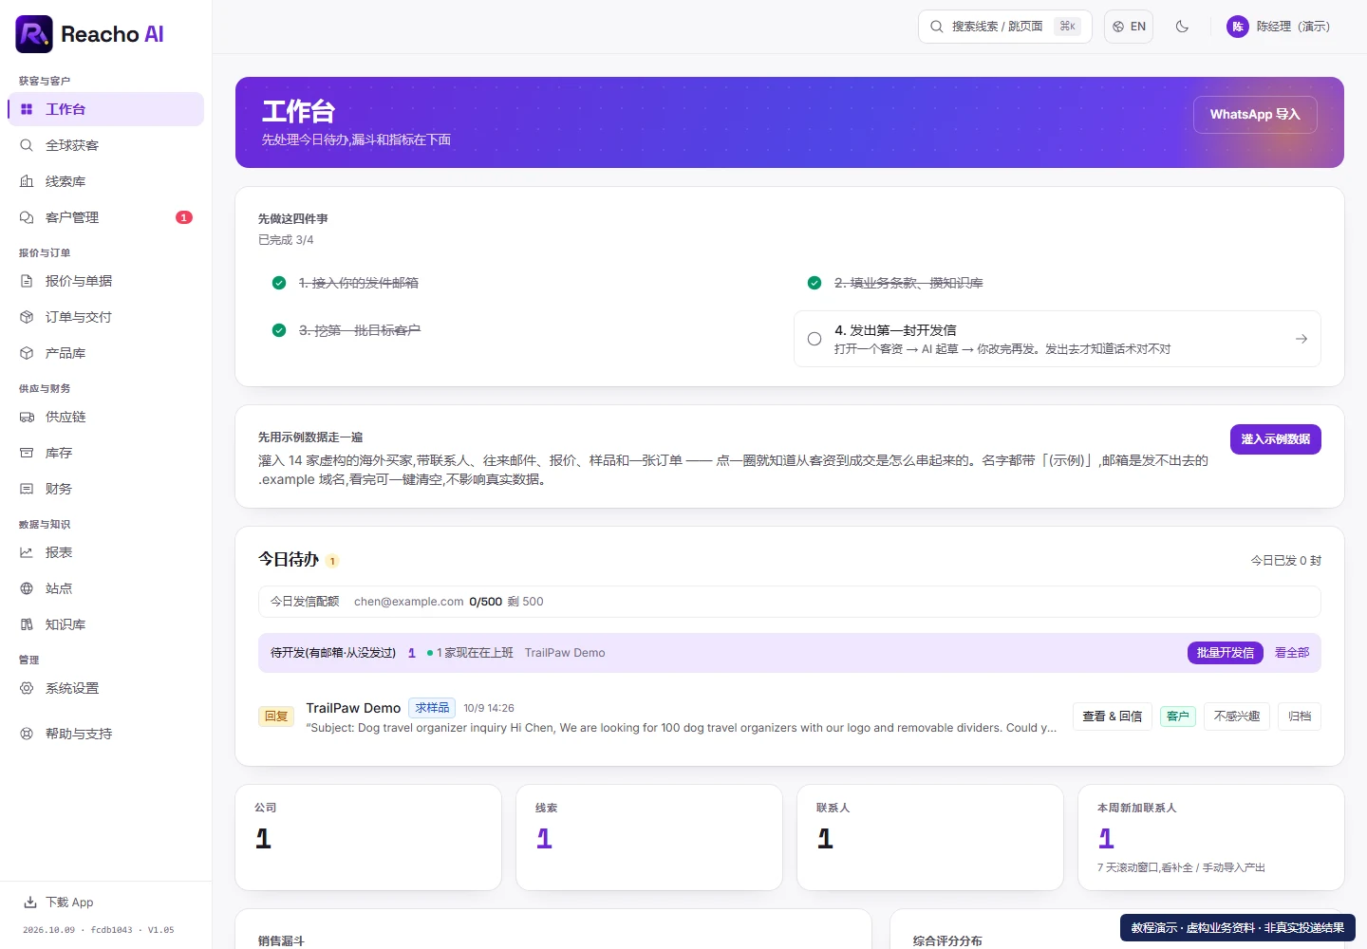Viewport: 1367px width, 949px height.
Task: Click the 供应链 truck icon
Action: (27, 417)
